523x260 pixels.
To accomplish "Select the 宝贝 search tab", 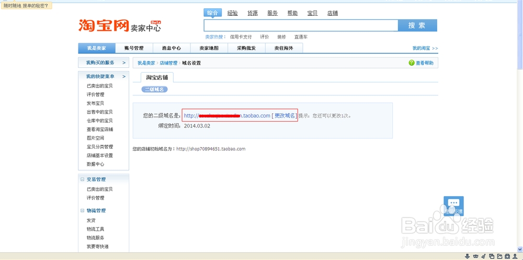I will click(x=313, y=13).
